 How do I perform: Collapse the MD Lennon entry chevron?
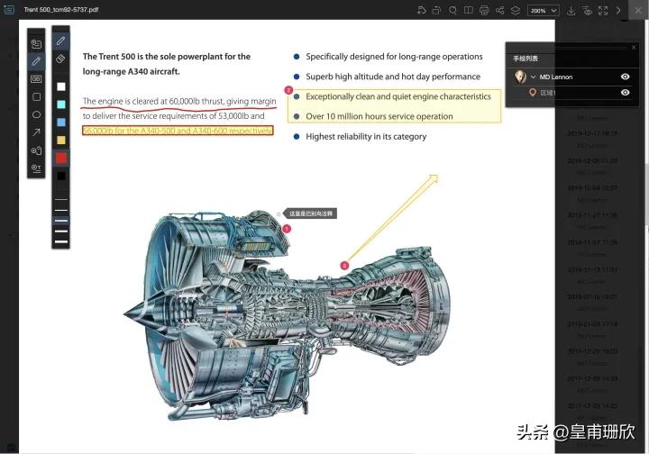(x=533, y=77)
